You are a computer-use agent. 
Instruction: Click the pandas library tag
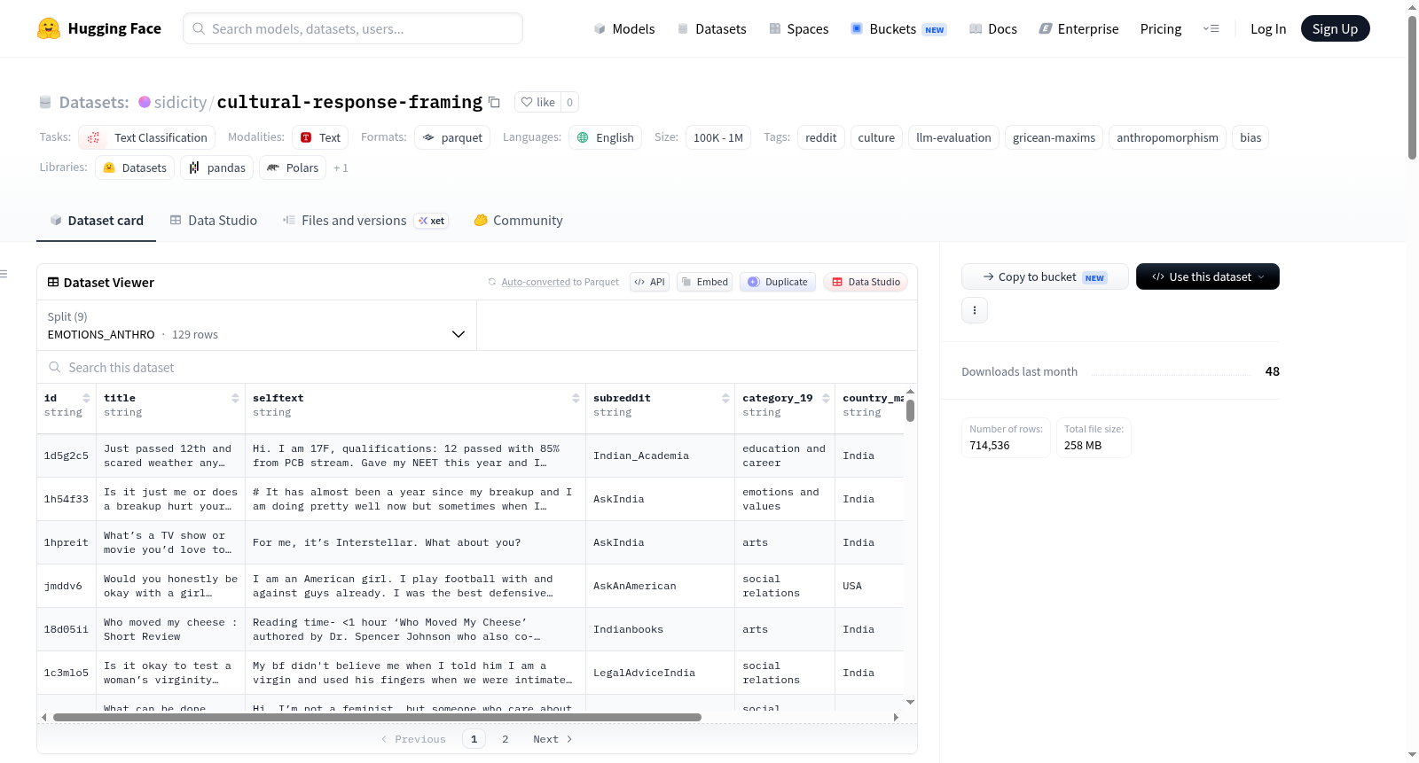coord(216,167)
